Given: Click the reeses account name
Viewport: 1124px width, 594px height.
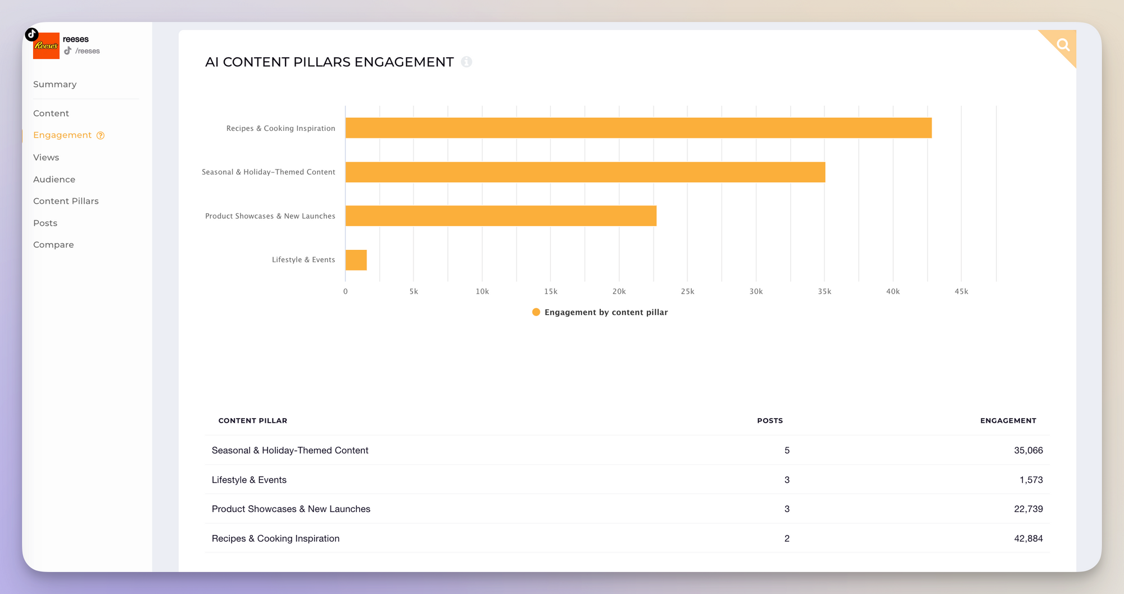Looking at the screenshot, I should [76, 39].
